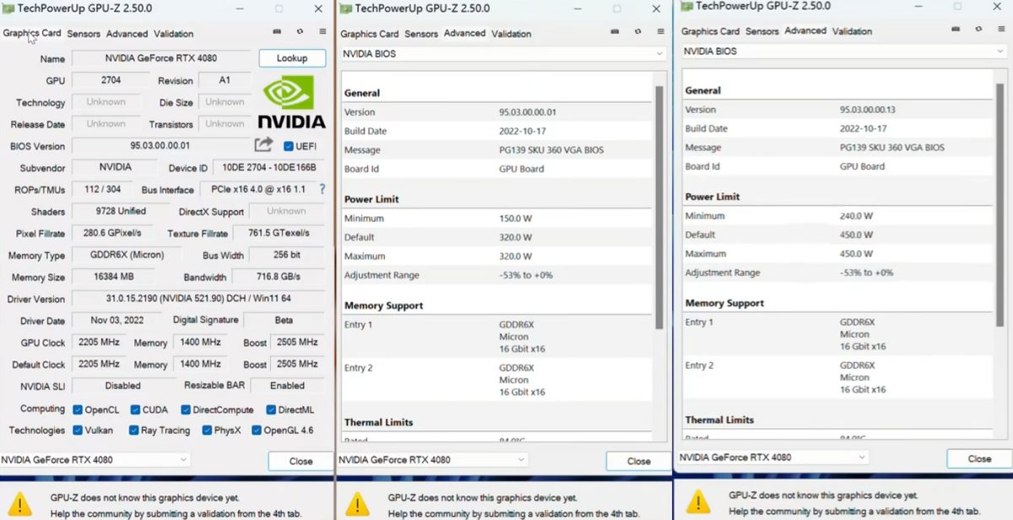Open middle window's hamburger menu
Image resolution: width=1013 pixels, height=520 pixels.
tap(660, 32)
